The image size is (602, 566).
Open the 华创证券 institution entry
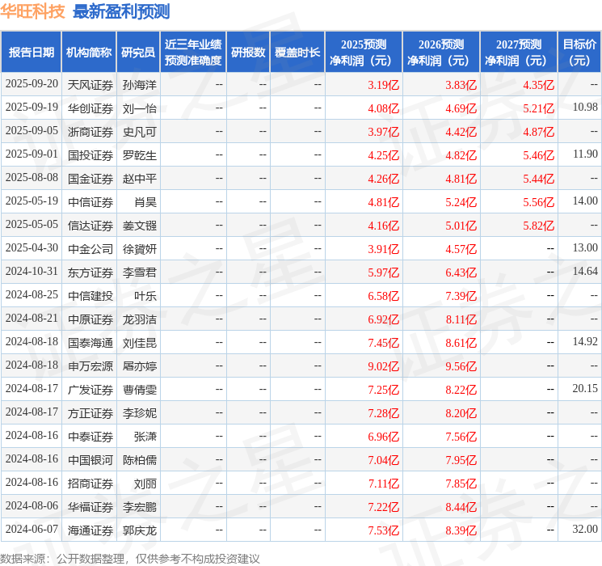[90, 108]
